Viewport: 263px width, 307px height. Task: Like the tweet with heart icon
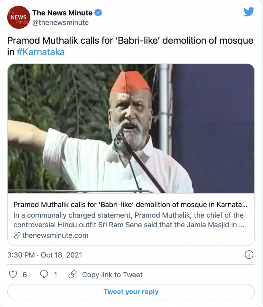pyautogui.click(x=13, y=275)
